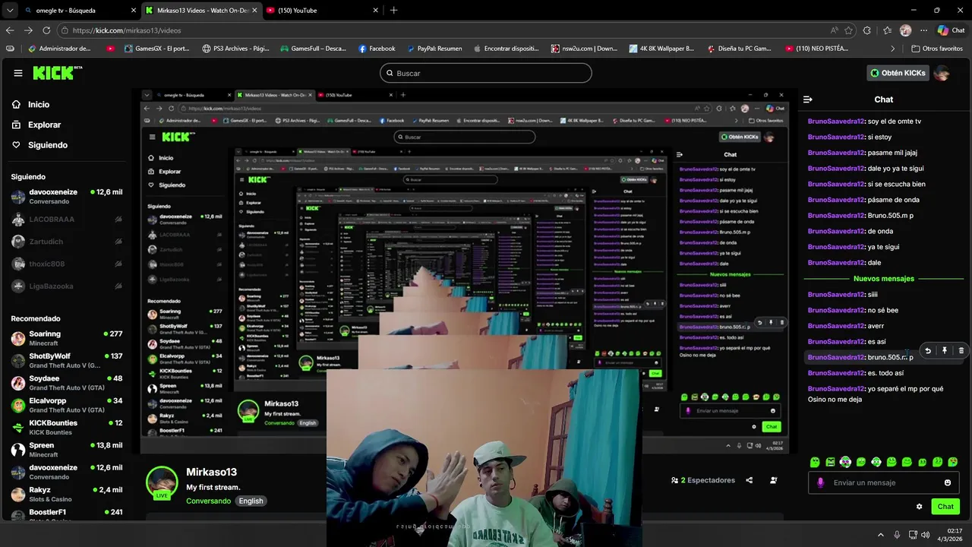Open Copilot Chat button in Edge

pyautogui.click(x=951, y=30)
